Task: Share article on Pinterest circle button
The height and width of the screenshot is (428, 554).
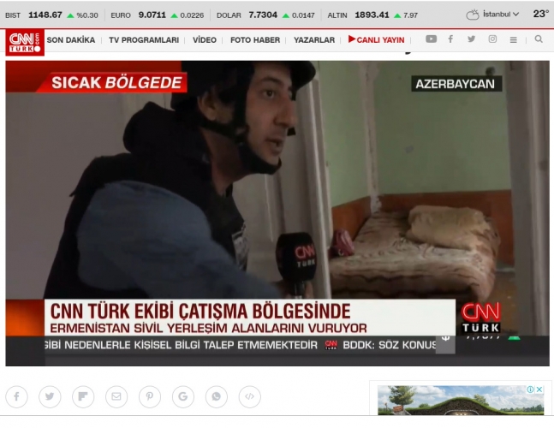Action: pyautogui.click(x=150, y=396)
